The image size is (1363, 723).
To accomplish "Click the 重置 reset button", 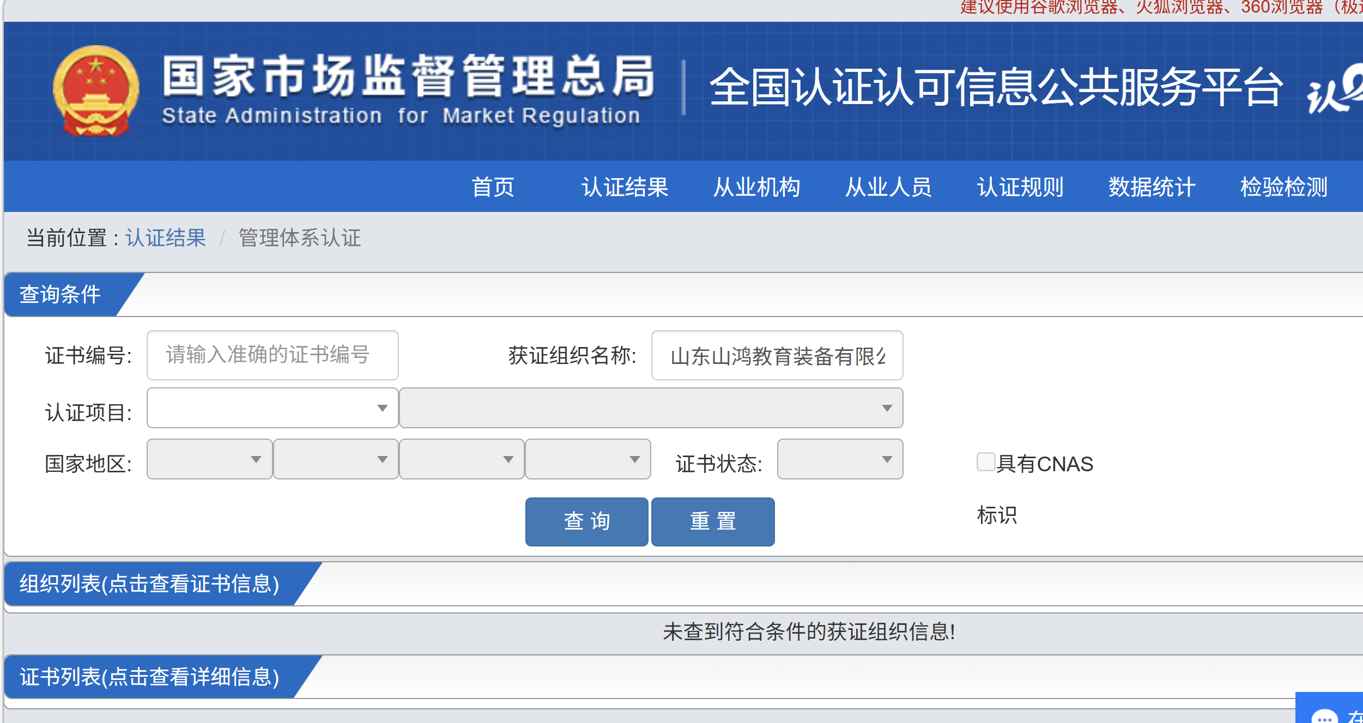I will (x=712, y=521).
